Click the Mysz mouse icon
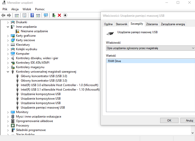 (x=13, y=117)
